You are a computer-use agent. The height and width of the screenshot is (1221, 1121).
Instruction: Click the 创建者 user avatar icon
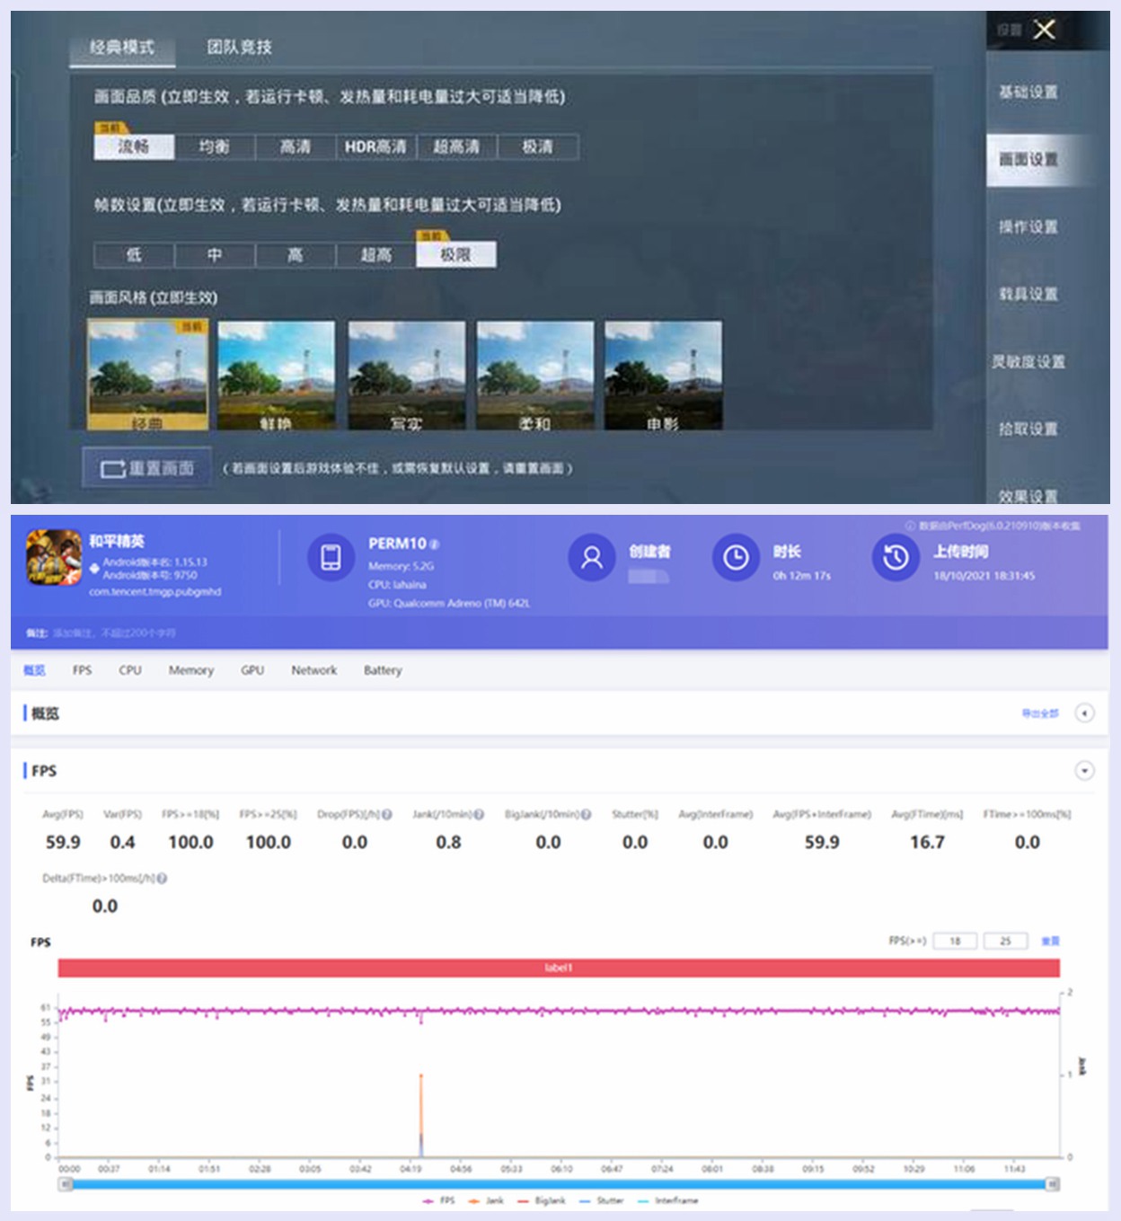pos(591,557)
